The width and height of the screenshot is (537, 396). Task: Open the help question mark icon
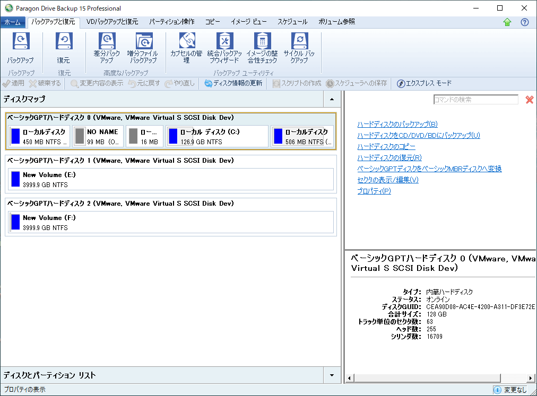pyautogui.click(x=525, y=22)
